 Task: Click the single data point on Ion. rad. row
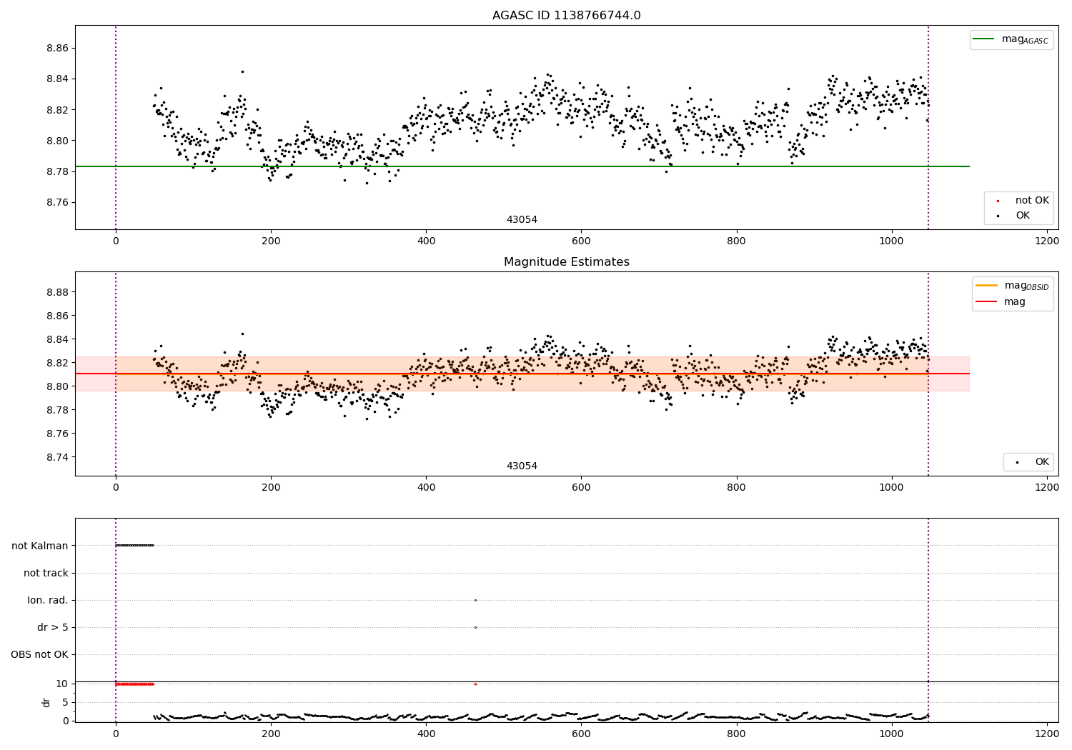click(x=475, y=600)
